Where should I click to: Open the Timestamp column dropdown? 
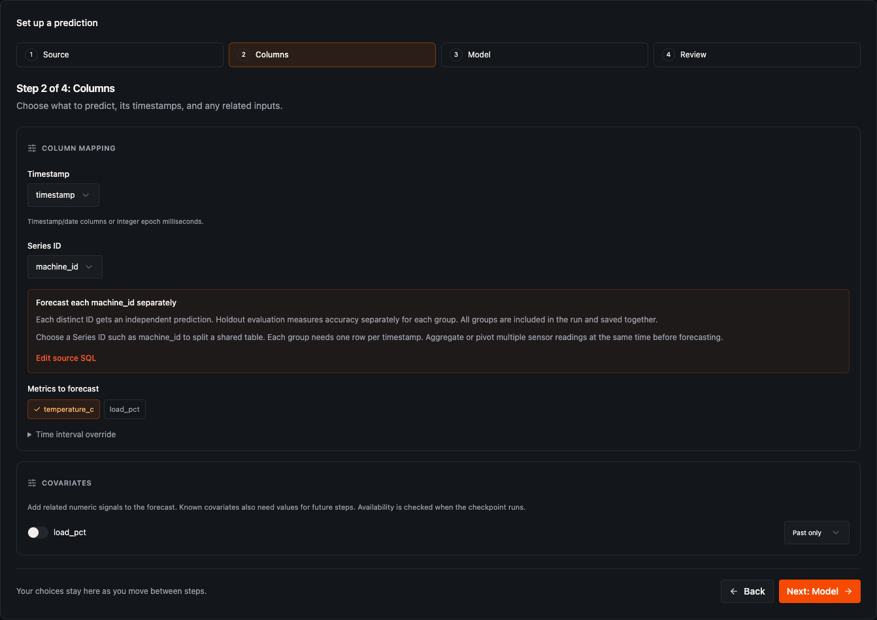coord(63,195)
